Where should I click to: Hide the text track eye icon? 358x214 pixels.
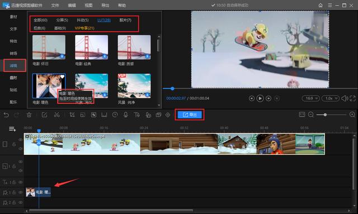pos(21,182)
